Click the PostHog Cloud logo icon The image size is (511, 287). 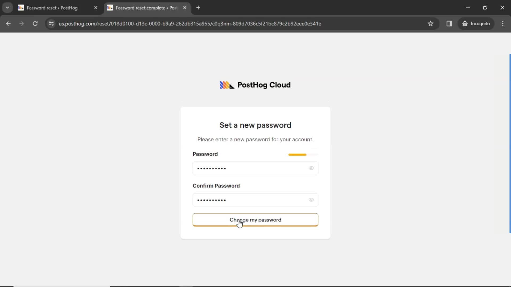(x=227, y=85)
